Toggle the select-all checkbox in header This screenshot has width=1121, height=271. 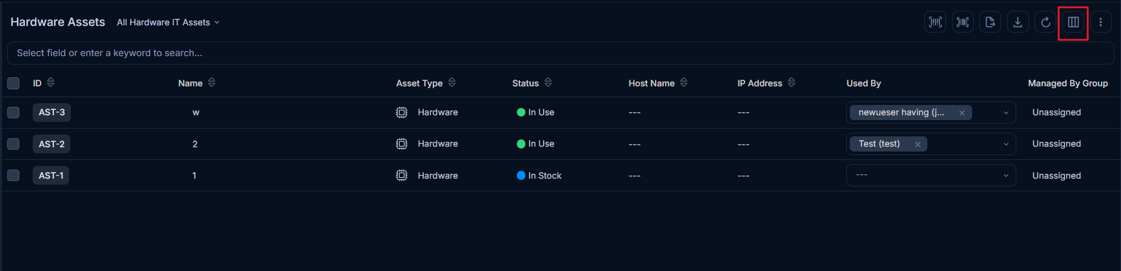click(x=13, y=83)
